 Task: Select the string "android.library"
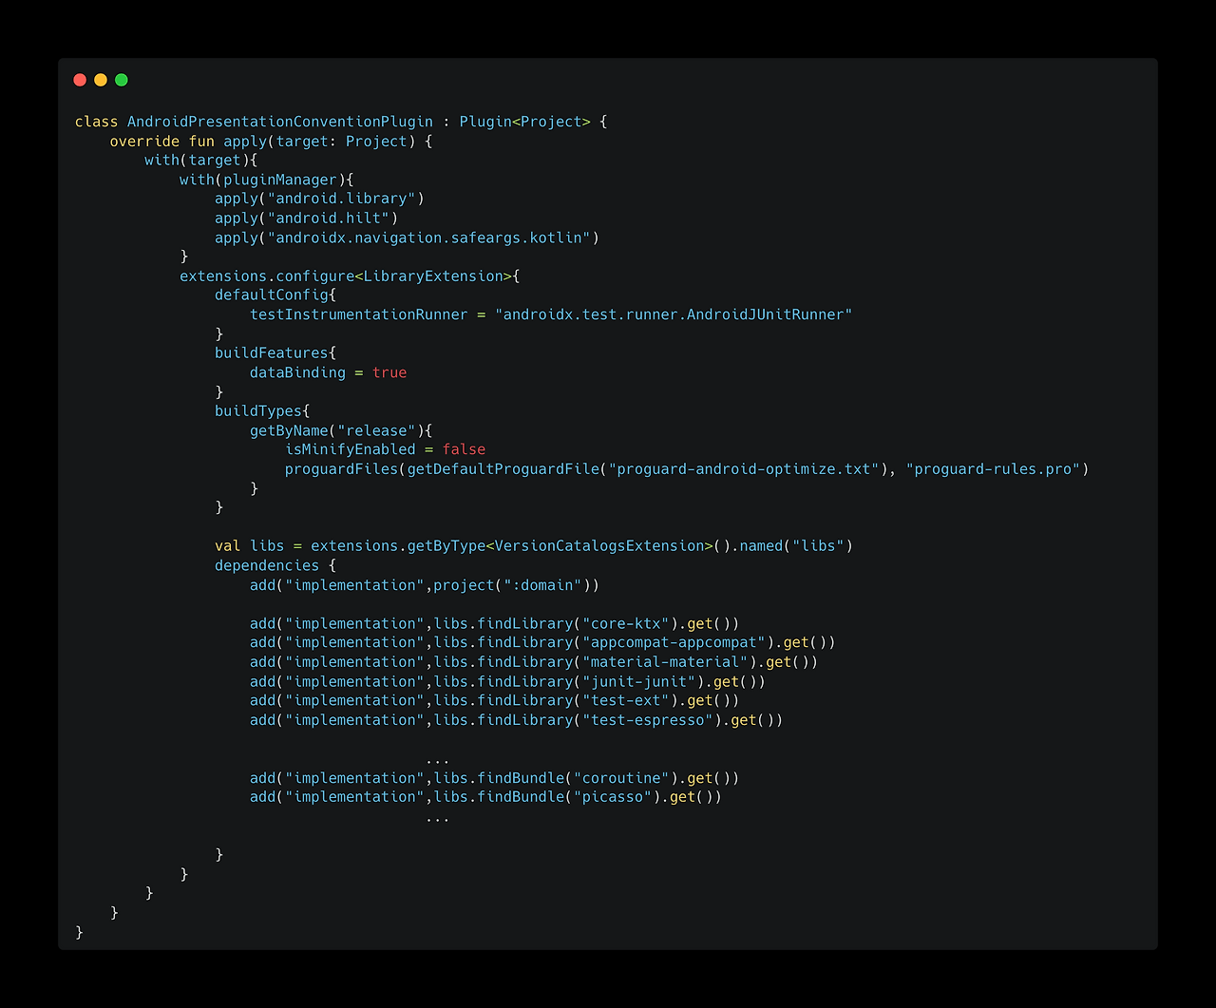point(352,198)
